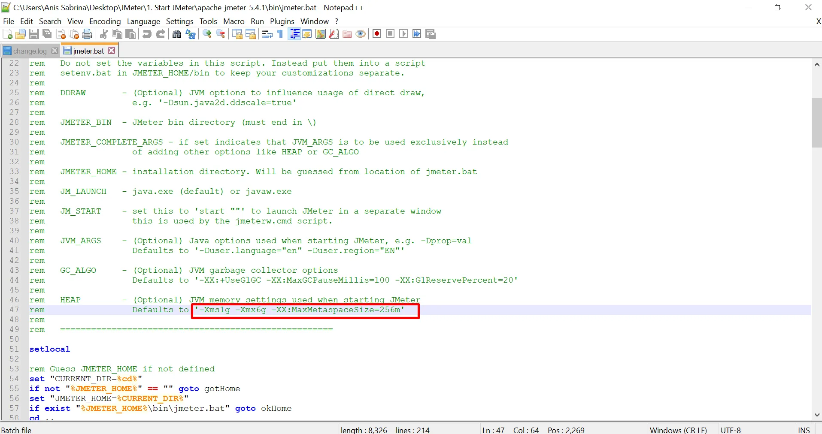Save the current recorded macro icon
822x434 pixels.
pyautogui.click(x=431, y=34)
